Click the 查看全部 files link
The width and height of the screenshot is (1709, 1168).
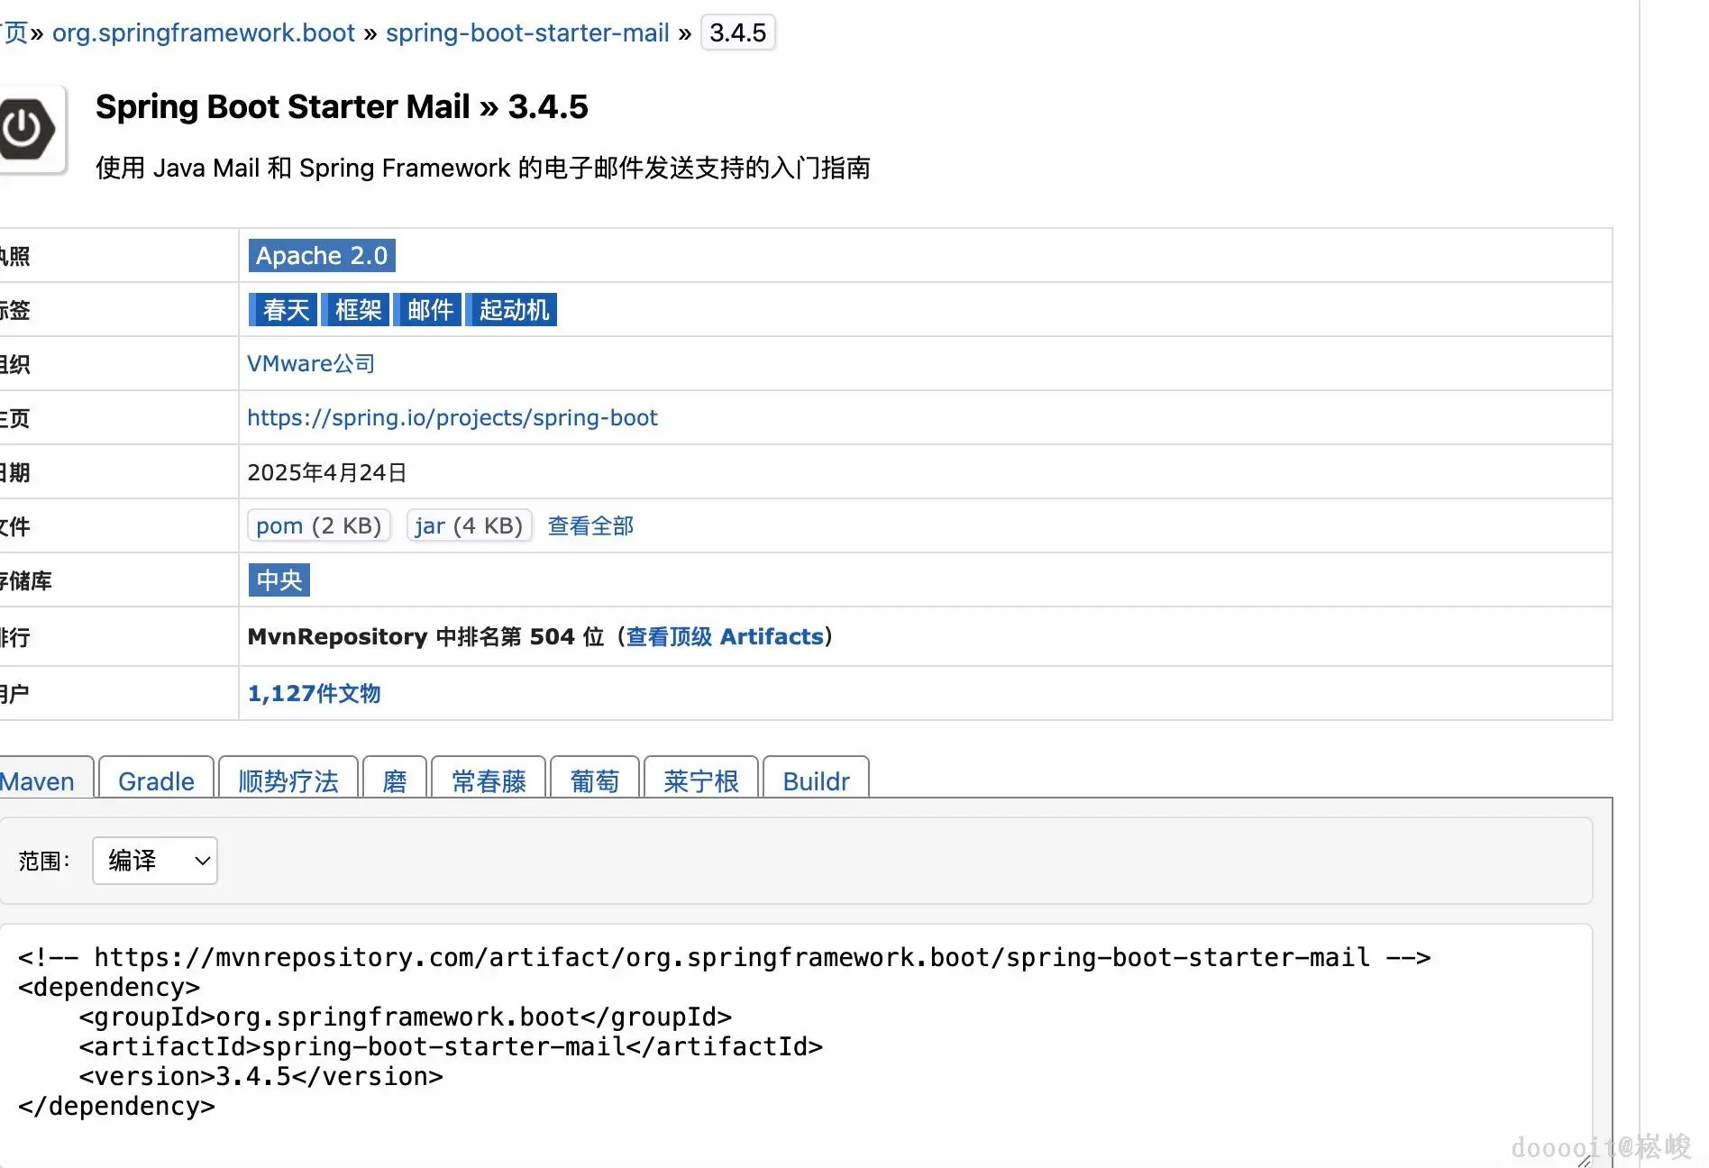(x=590, y=525)
